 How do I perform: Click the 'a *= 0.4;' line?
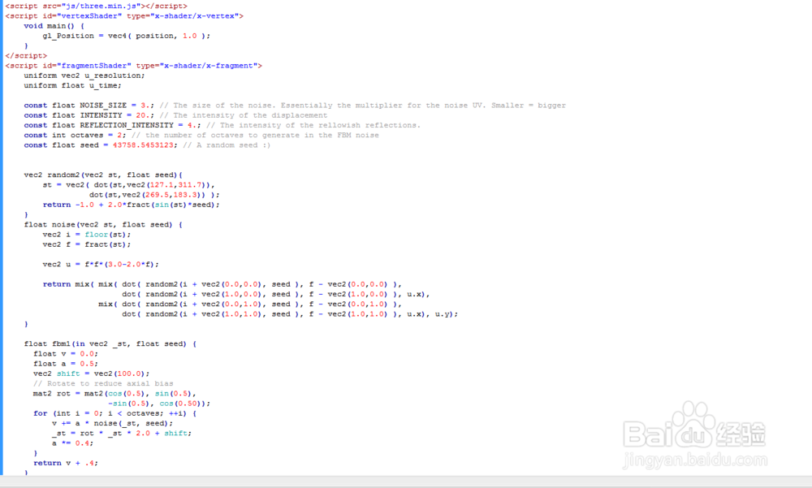click(72, 443)
